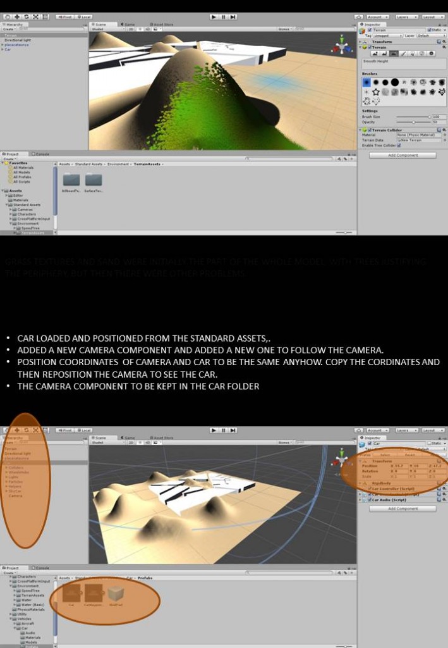Image resolution: width=448 pixels, height=648 pixels.
Task: Click Add Component below Car Audio script
Action: [403, 508]
